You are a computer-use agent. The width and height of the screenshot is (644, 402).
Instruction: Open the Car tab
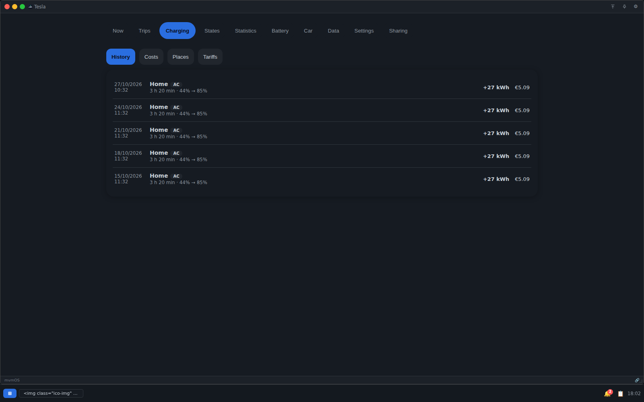pos(308,31)
